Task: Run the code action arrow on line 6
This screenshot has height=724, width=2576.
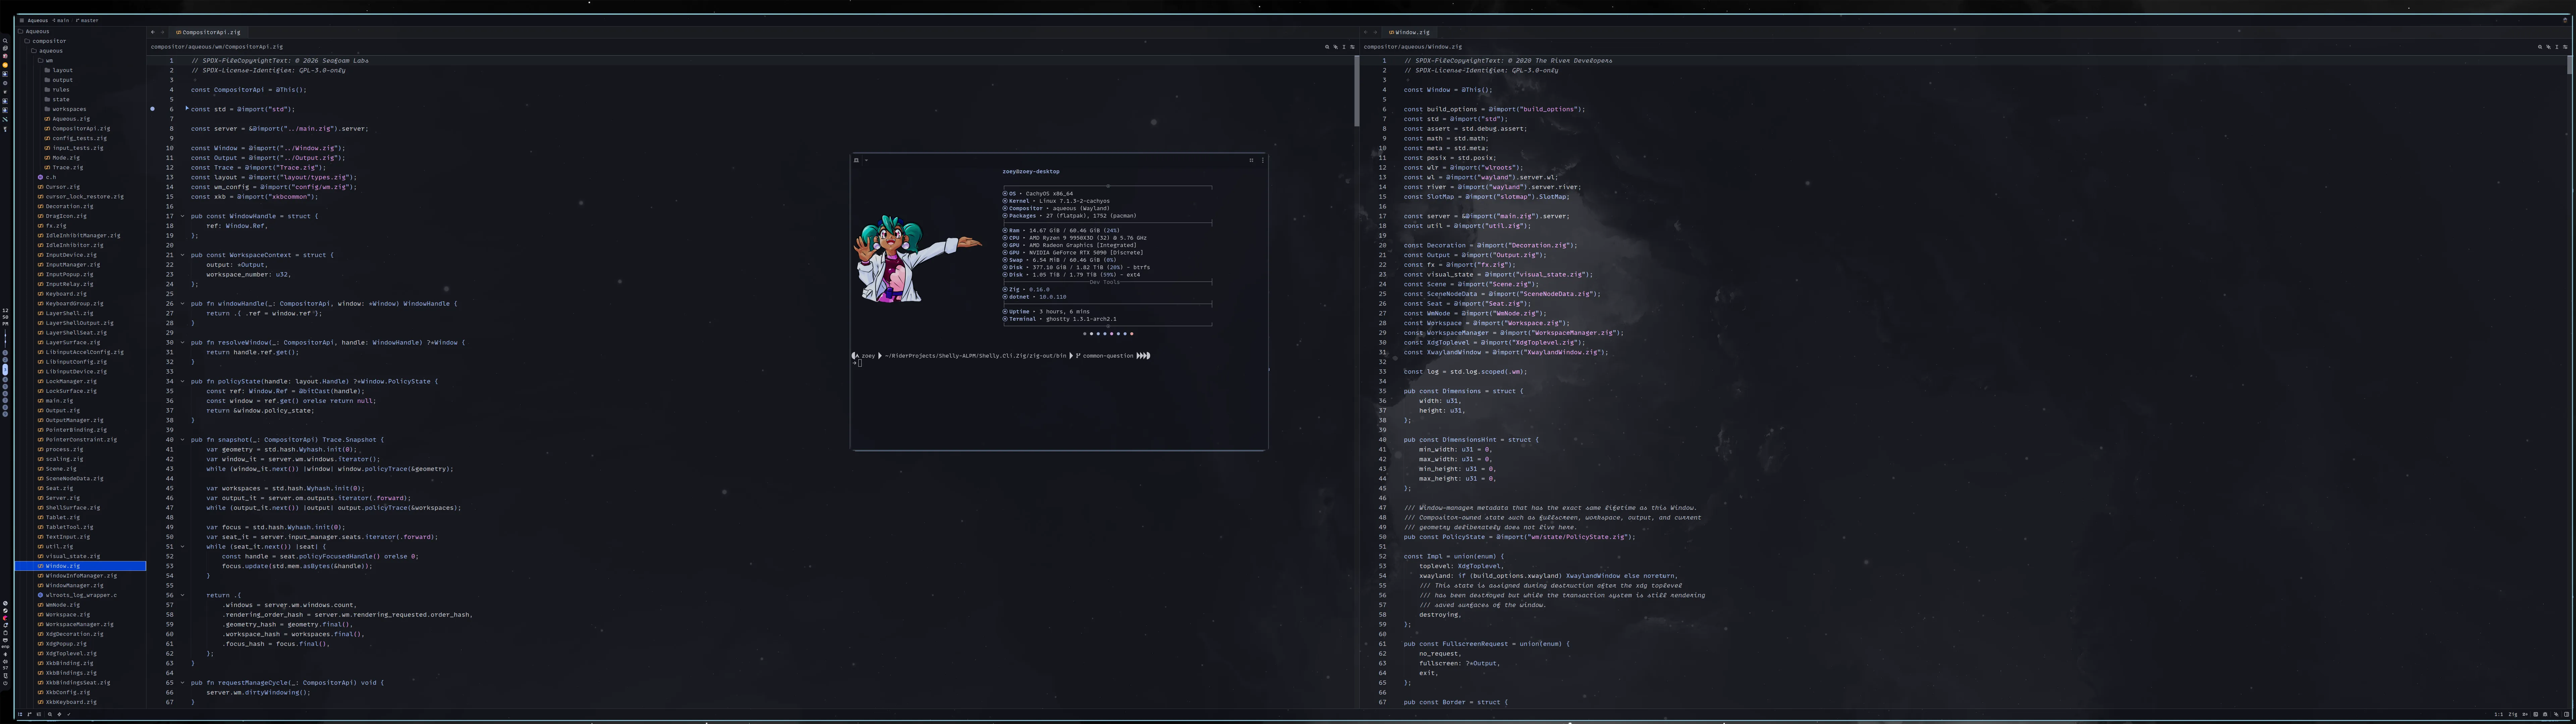Action: [x=187, y=108]
